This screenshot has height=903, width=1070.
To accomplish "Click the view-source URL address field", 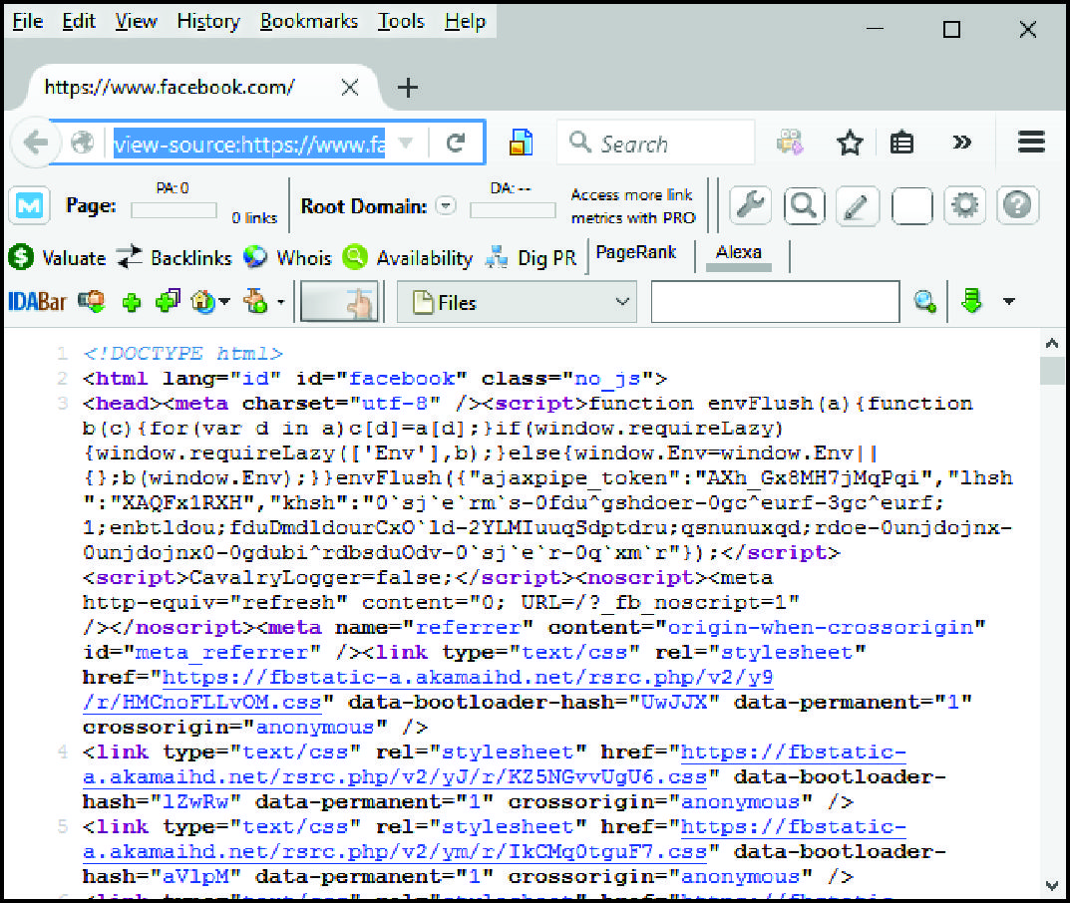I will [x=249, y=144].
